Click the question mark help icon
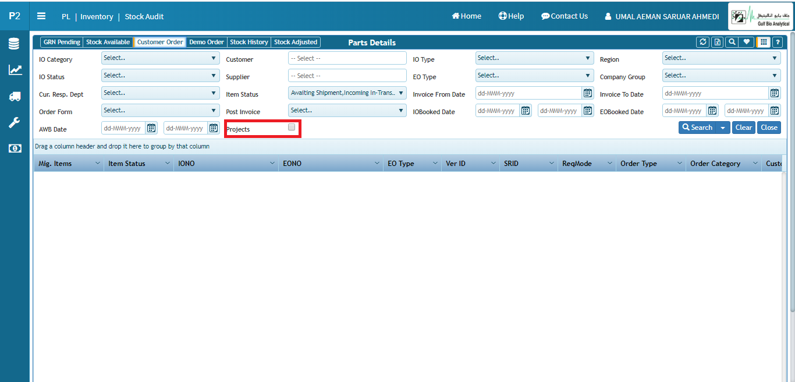 click(x=777, y=42)
